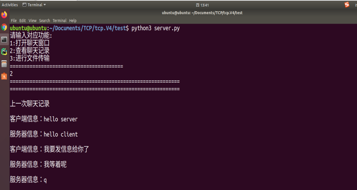Click the Sogou input method tray icon
Viewport: 357px width, 190px height.
click(x=347, y=5)
